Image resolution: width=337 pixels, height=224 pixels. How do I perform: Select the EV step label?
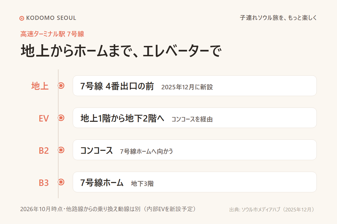click(x=44, y=118)
